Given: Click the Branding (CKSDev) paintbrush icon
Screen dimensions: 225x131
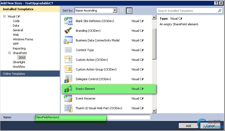Looking at the screenshot, I should coord(68,31).
